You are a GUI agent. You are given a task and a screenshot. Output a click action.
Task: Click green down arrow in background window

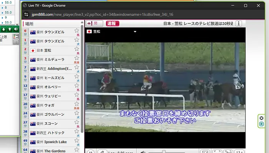tap(3, 29)
